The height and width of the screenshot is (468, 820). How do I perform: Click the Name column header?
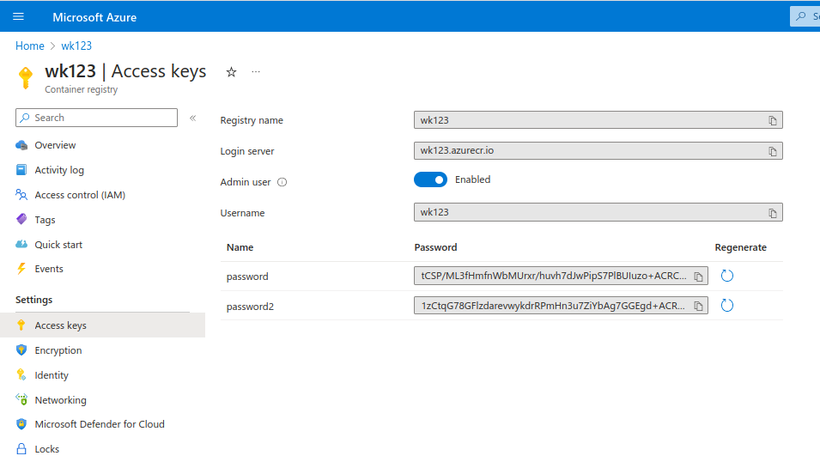coord(240,247)
